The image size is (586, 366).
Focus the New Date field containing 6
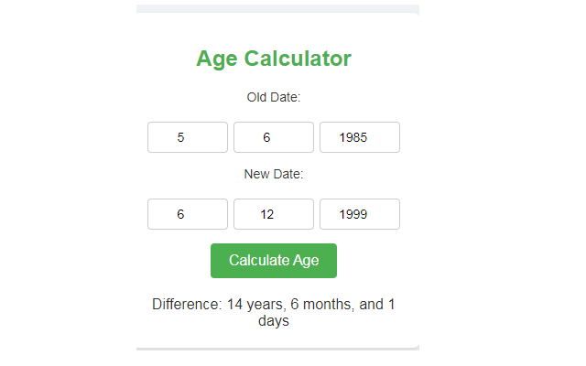point(187,214)
